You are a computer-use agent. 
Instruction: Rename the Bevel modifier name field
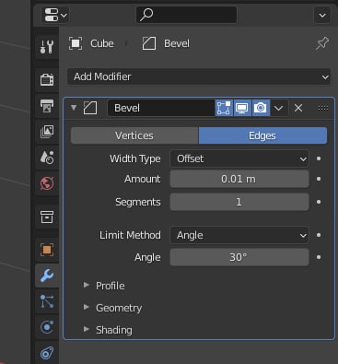click(x=161, y=108)
